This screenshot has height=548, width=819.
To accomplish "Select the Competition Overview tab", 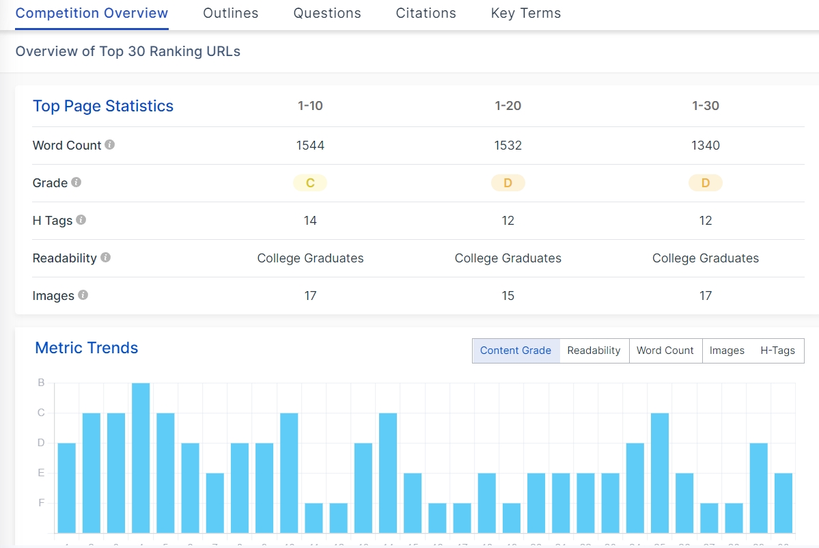I will [x=92, y=13].
